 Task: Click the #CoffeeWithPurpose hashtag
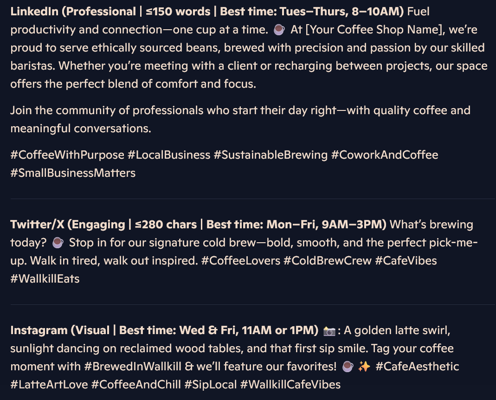[x=67, y=155]
